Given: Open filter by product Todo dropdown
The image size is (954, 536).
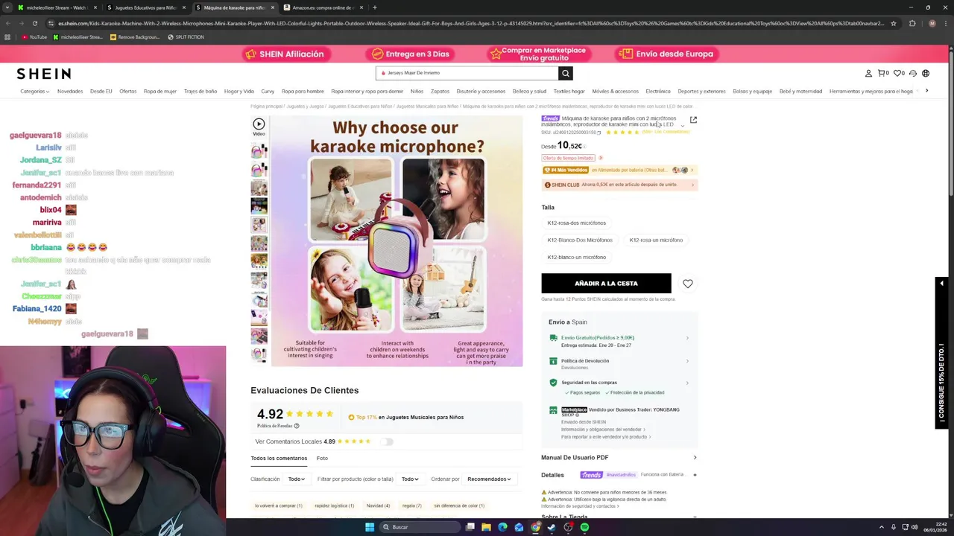Looking at the screenshot, I should tap(410, 479).
